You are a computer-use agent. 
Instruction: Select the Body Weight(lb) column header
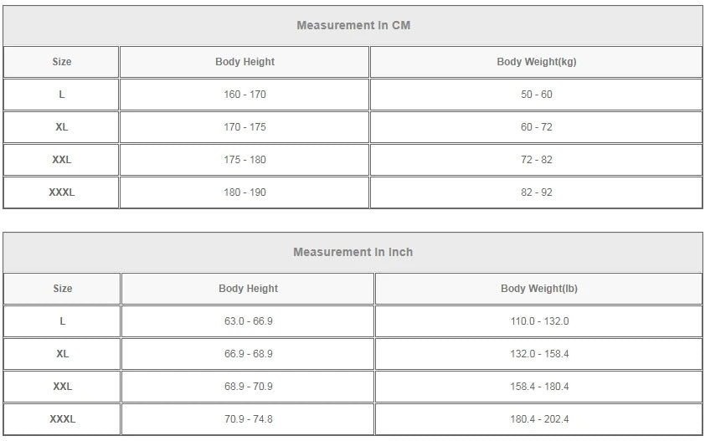(x=539, y=288)
